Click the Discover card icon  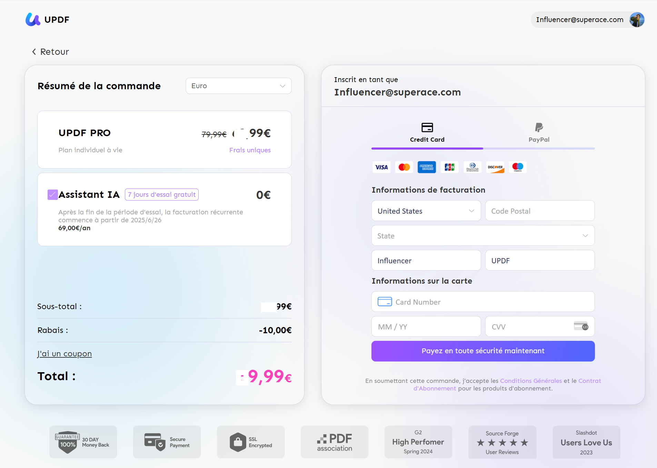click(x=495, y=167)
